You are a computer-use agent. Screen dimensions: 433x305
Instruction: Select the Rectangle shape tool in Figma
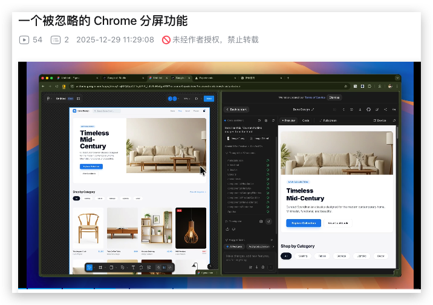point(111,267)
